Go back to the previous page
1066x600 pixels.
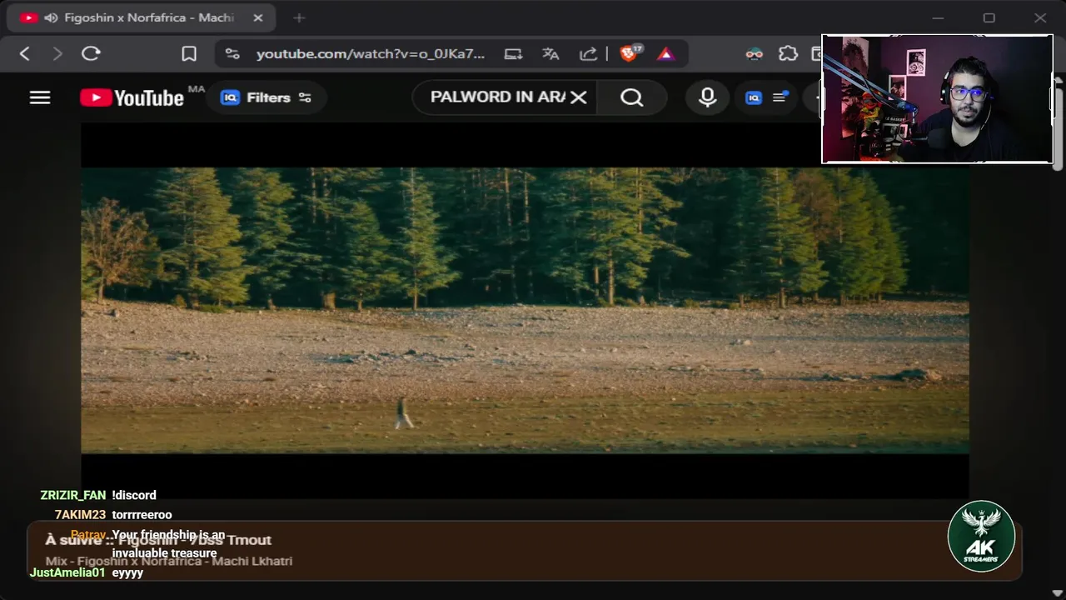[25, 54]
